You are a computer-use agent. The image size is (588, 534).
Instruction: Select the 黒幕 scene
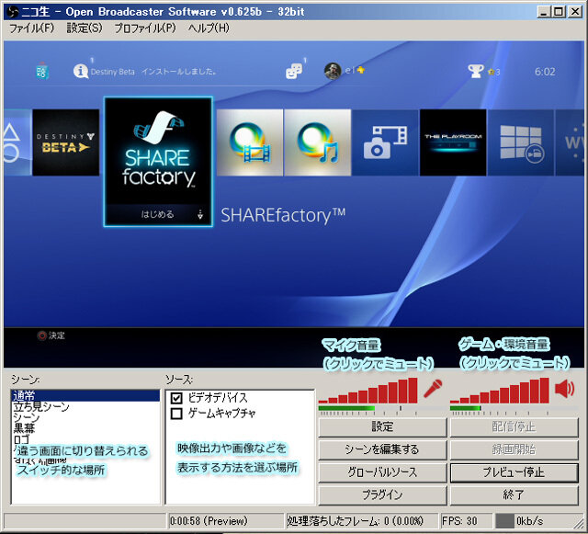[x=85, y=428]
